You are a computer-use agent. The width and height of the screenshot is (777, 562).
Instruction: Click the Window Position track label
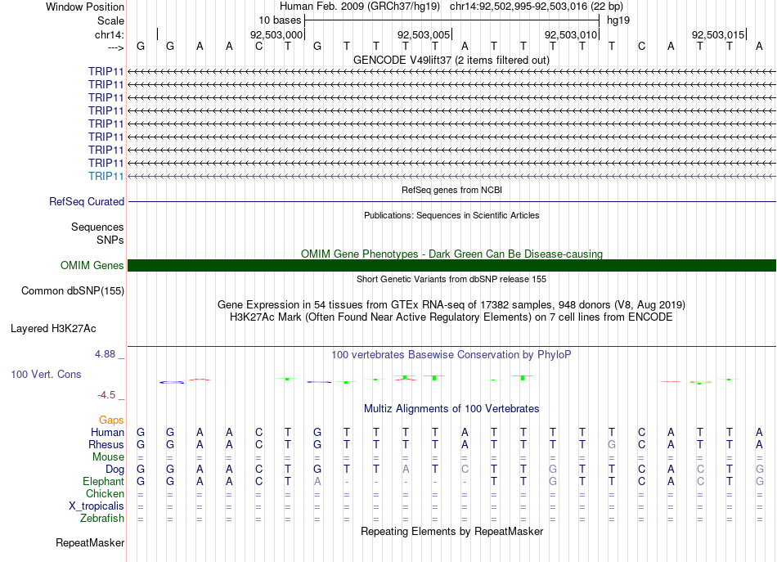(x=85, y=7)
